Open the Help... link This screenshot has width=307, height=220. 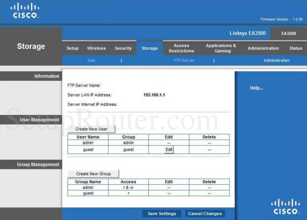pos(256,88)
